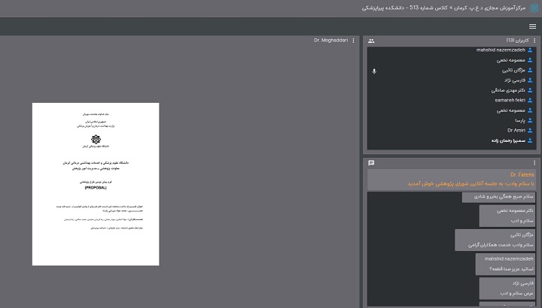Screen dimensions: 542x308
Task: Click mahshid nazemzadeh's chat message
Action: 507,263
